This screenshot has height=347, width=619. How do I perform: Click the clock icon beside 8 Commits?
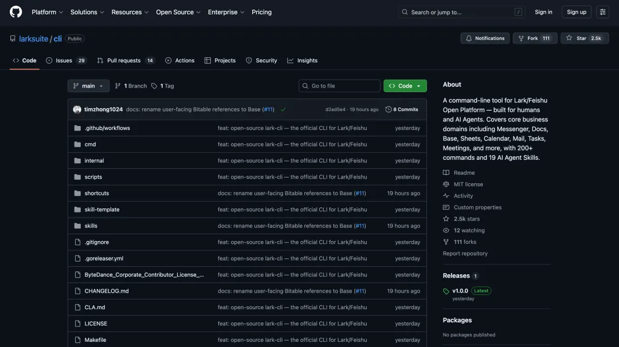(389, 109)
